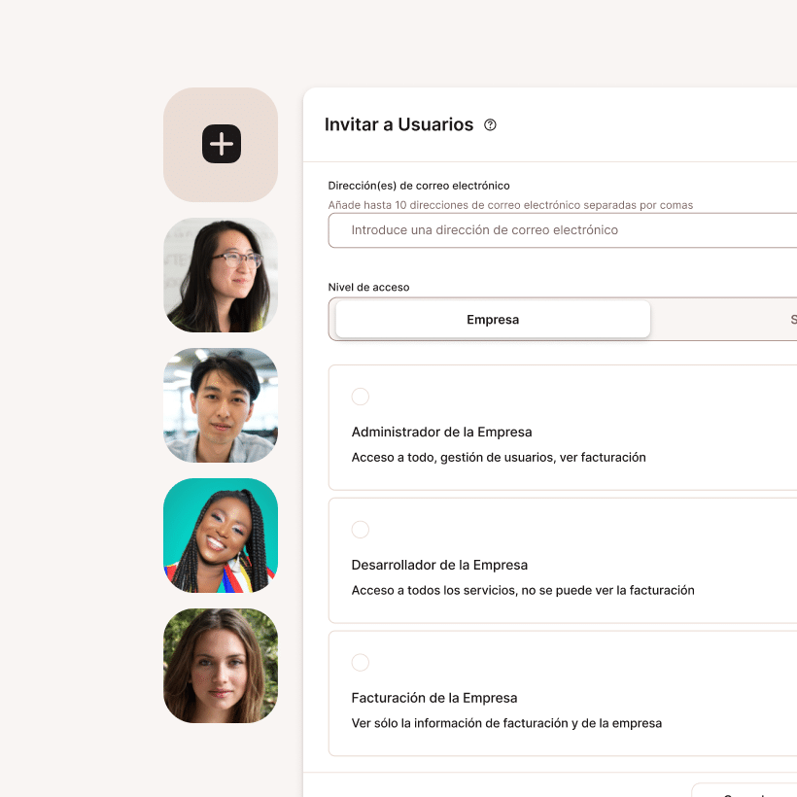Click the young man's profile avatar
The width and height of the screenshot is (797, 797).
(x=221, y=405)
